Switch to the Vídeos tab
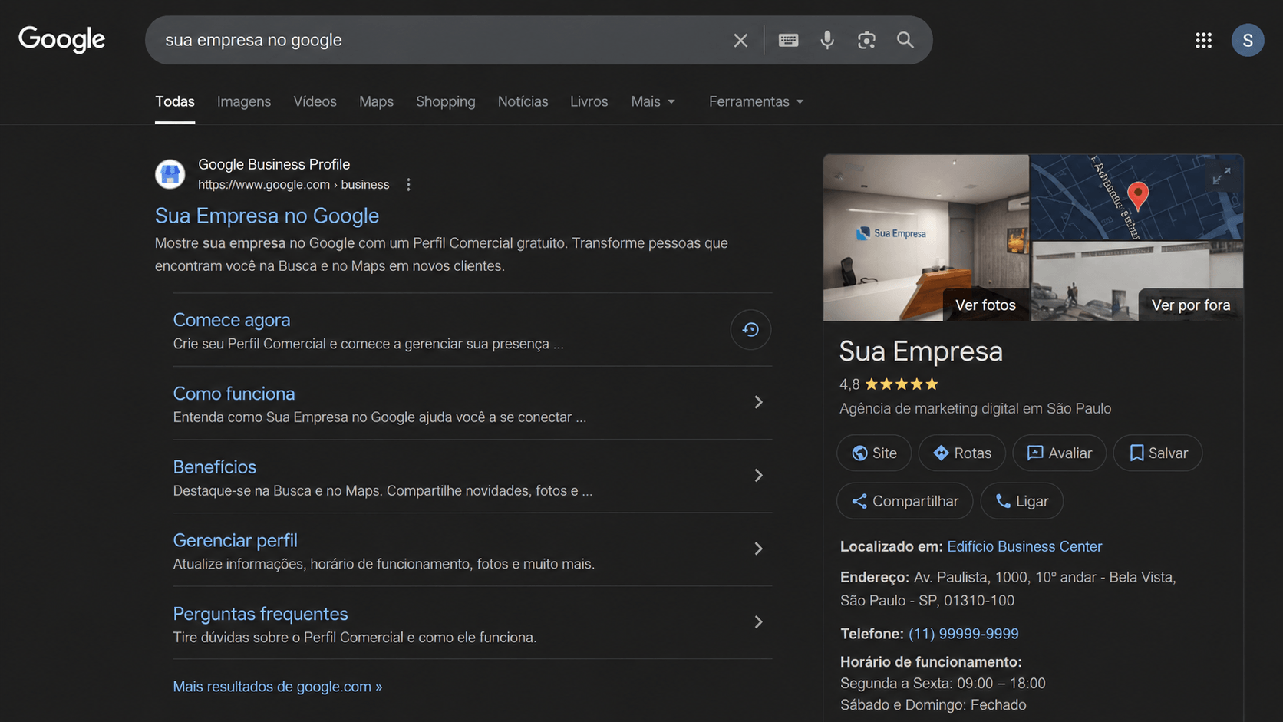Screen dimensions: 1283x722 (x=315, y=101)
